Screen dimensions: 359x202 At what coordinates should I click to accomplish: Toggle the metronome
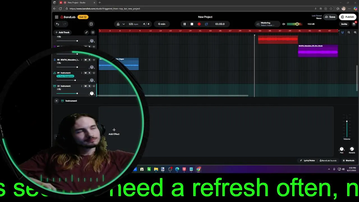click(118, 24)
